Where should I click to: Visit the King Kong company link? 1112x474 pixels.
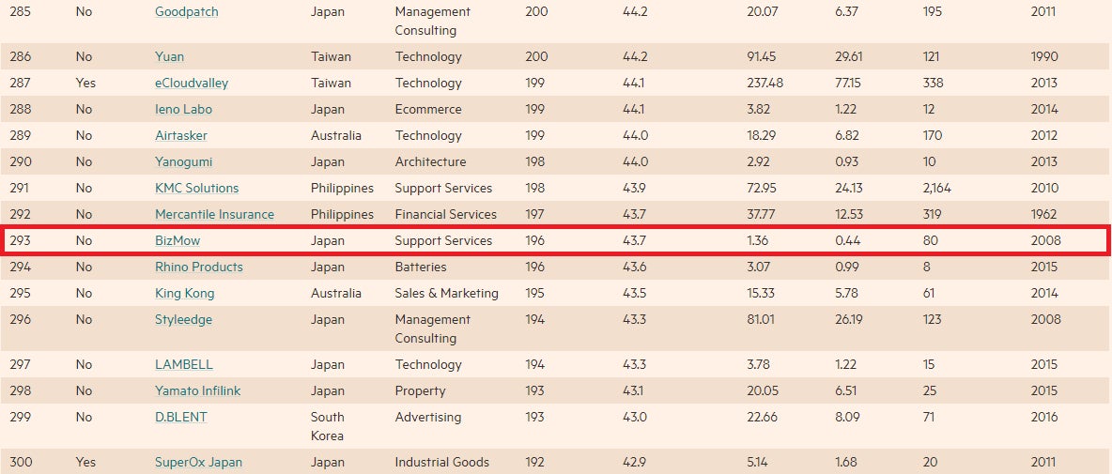[x=184, y=293]
